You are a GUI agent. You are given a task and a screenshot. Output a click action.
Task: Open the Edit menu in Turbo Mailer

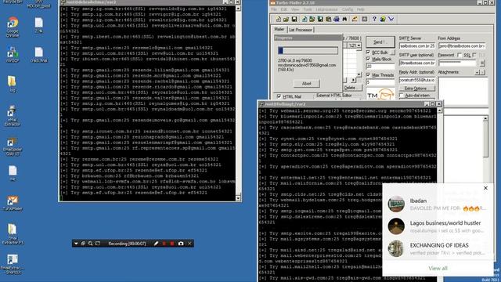[x=283, y=9]
